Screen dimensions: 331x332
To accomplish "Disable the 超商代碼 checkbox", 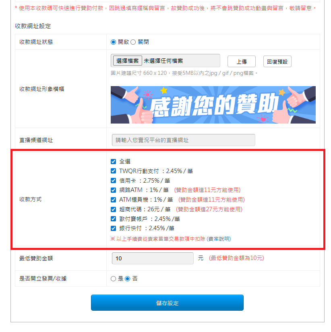I will click(x=114, y=209).
